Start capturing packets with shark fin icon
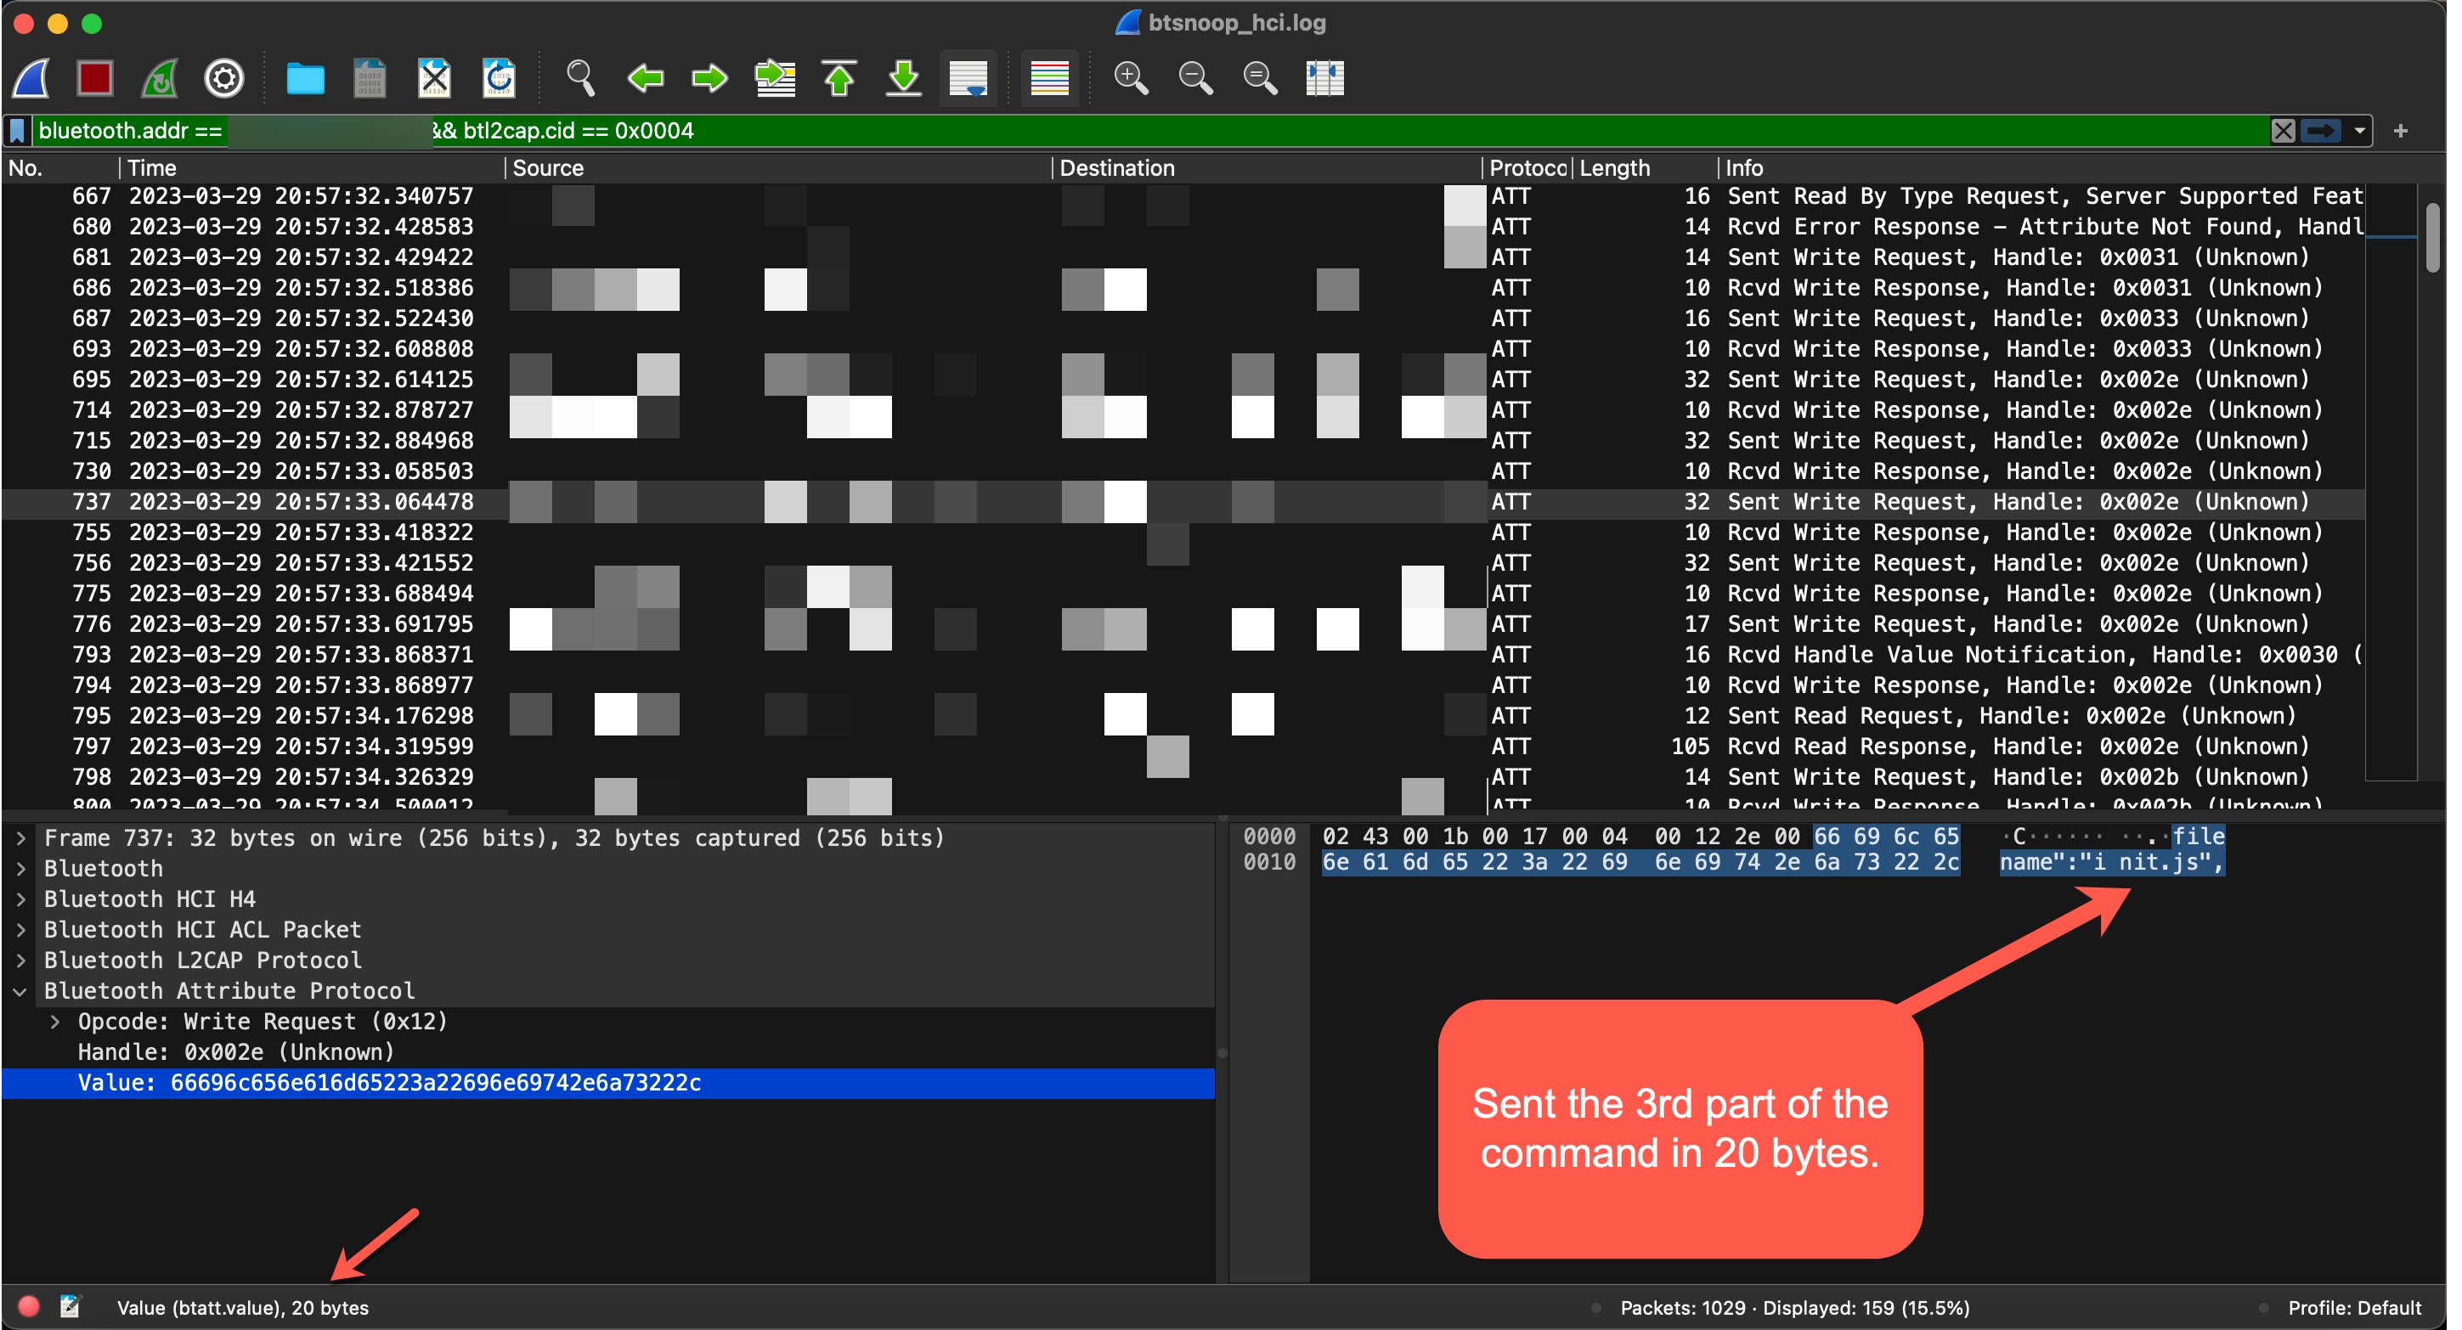Screen dimensions: 2462x1330 click(31, 77)
